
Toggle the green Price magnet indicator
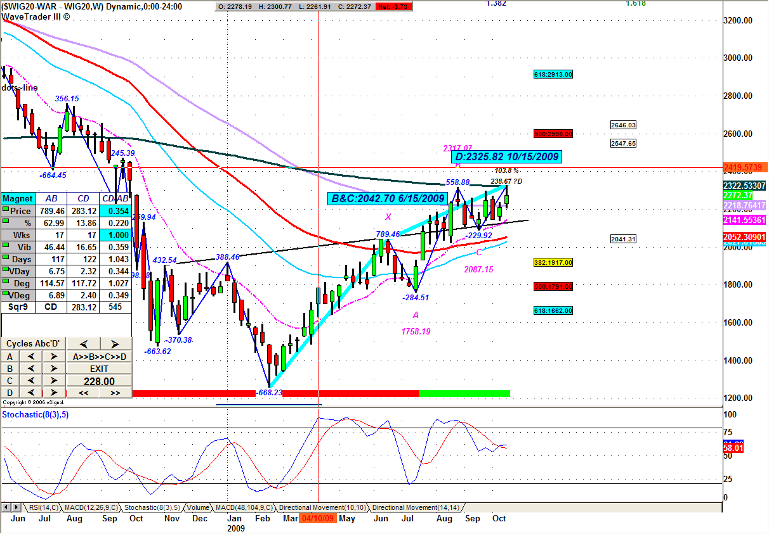coord(6,208)
